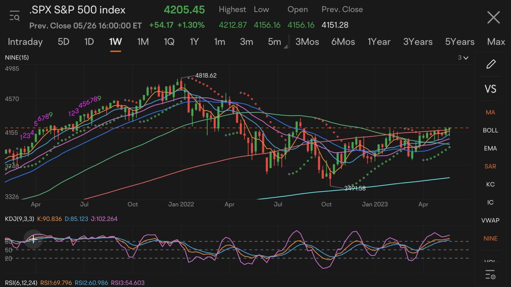Switch to the 5D timeframe
This screenshot has width=511, height=287.
click(x=64, y=42)
